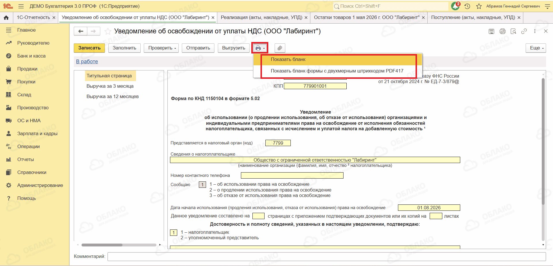Open the Производство section
Image resolution: width=553 pixels, height=266 pixels.
click(33, 108)
